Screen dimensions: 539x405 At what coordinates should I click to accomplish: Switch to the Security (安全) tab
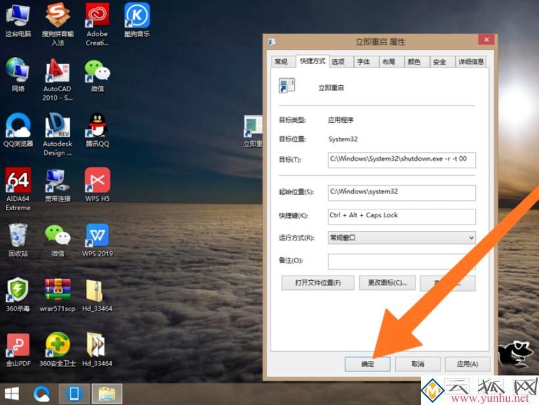439,62
